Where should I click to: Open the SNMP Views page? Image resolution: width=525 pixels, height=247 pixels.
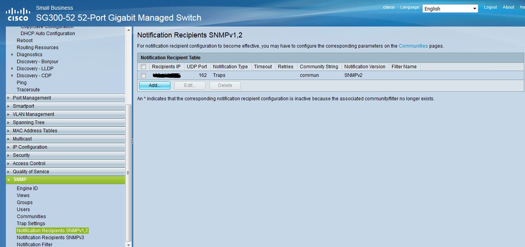(23, 195)
